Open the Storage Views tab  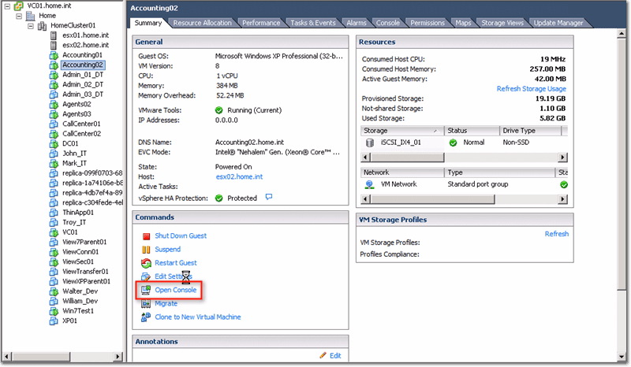click(x=502, y=23)
